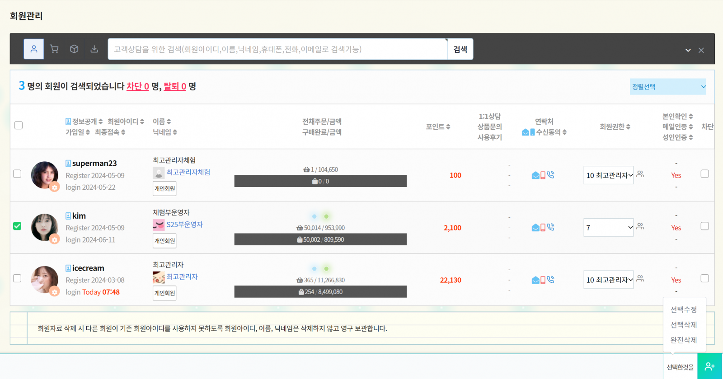Image resolution: width=723 pixels, height=379 pixels.
Task: Click the add member icon button
Action: (709, 366)
